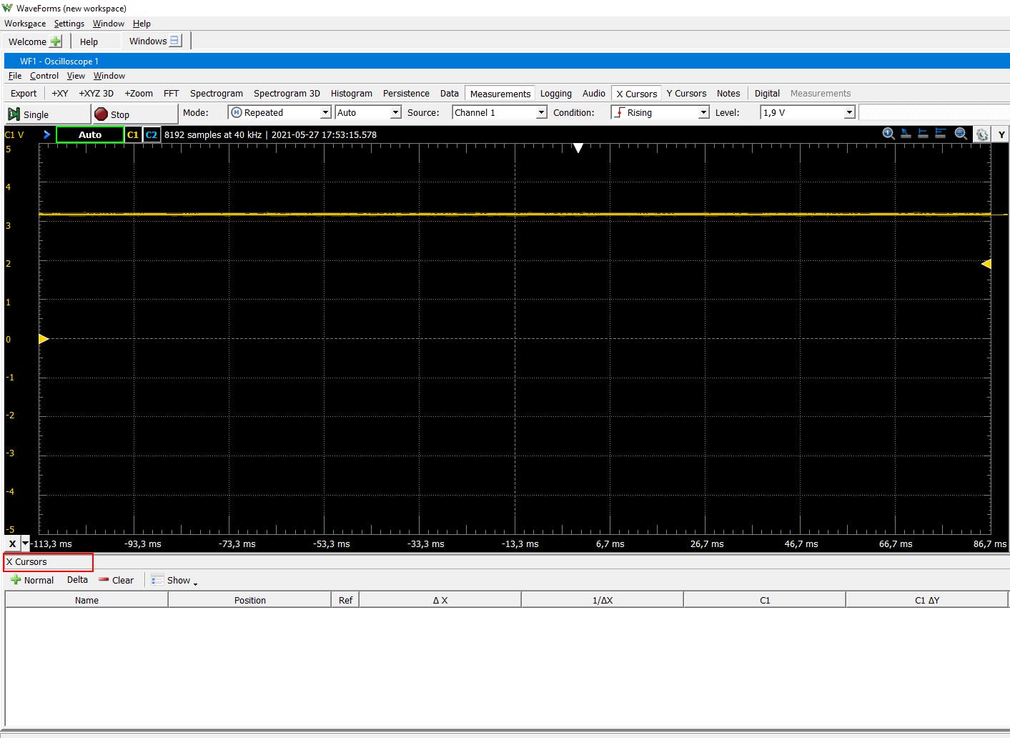The image size is (1010, 738).
Task: Click the Y axis button
Action: [x=1001, y=134]
